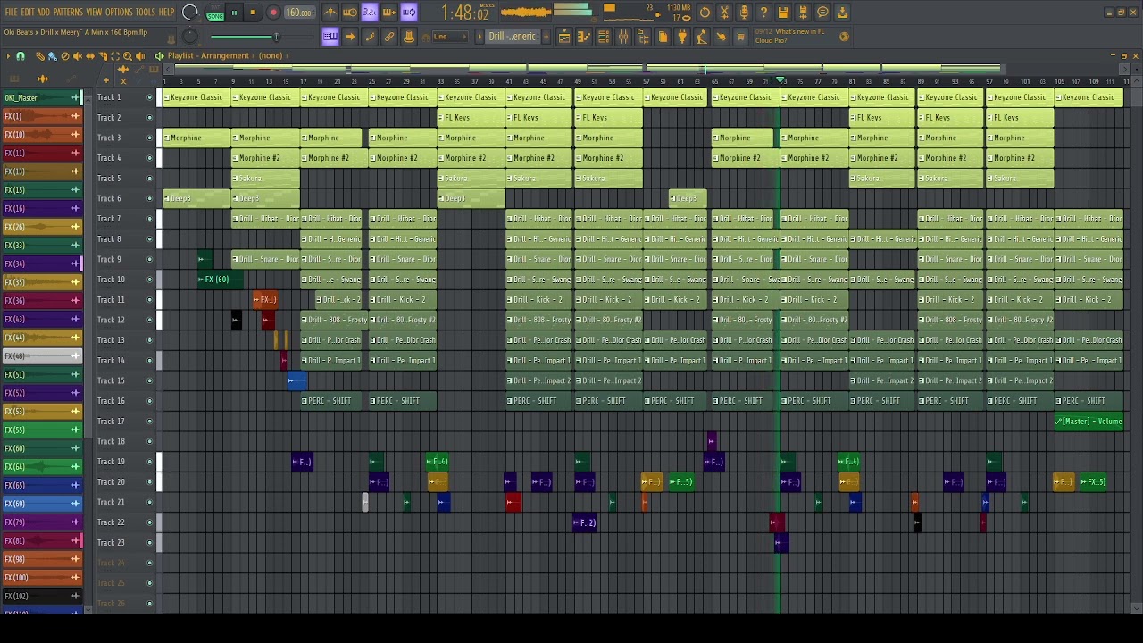Image resolution: width=1143 pixels, height=643 pixels.
Task: Open the Browser view icon
Action: [643, 37]
